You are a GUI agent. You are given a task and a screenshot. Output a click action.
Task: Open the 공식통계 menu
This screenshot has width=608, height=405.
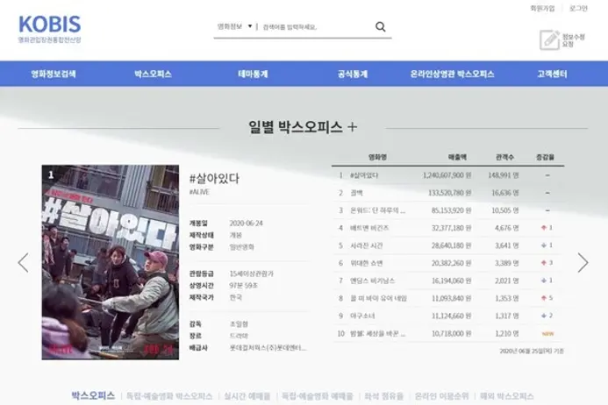tap(354, 74)
